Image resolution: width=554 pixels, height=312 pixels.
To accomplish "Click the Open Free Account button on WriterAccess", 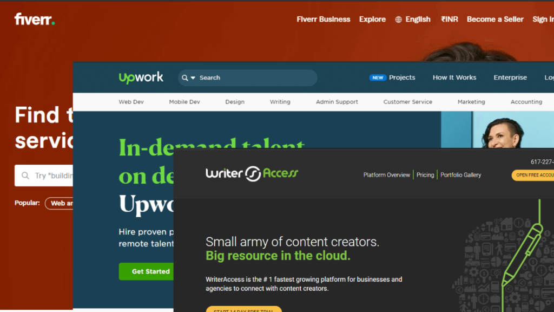I will [533, 175].
